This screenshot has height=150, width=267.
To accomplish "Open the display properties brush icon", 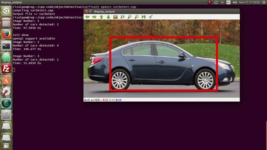I will (151, 17).
